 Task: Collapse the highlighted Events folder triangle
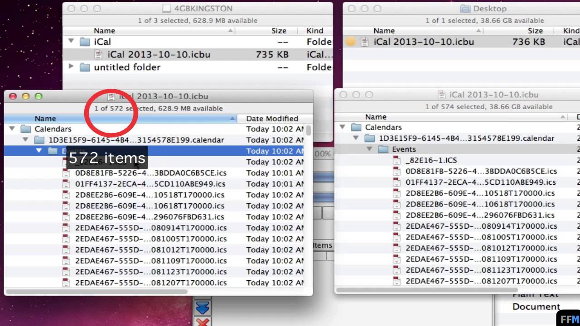[39, 151]
